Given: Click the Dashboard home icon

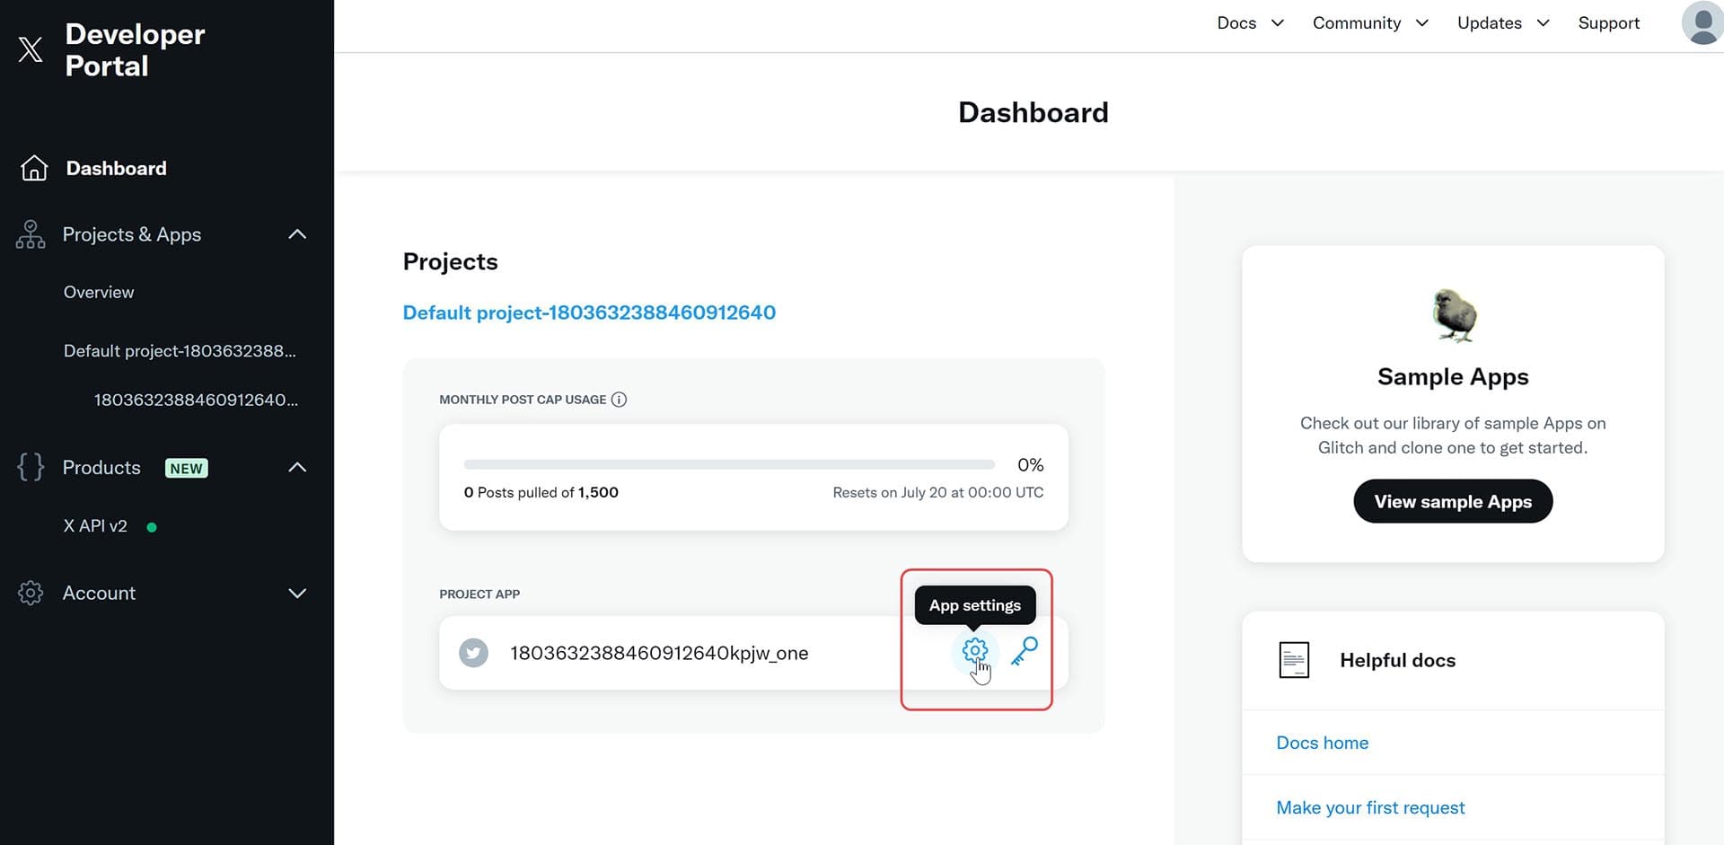Looking at the screenshot, I should coord(34,168).
